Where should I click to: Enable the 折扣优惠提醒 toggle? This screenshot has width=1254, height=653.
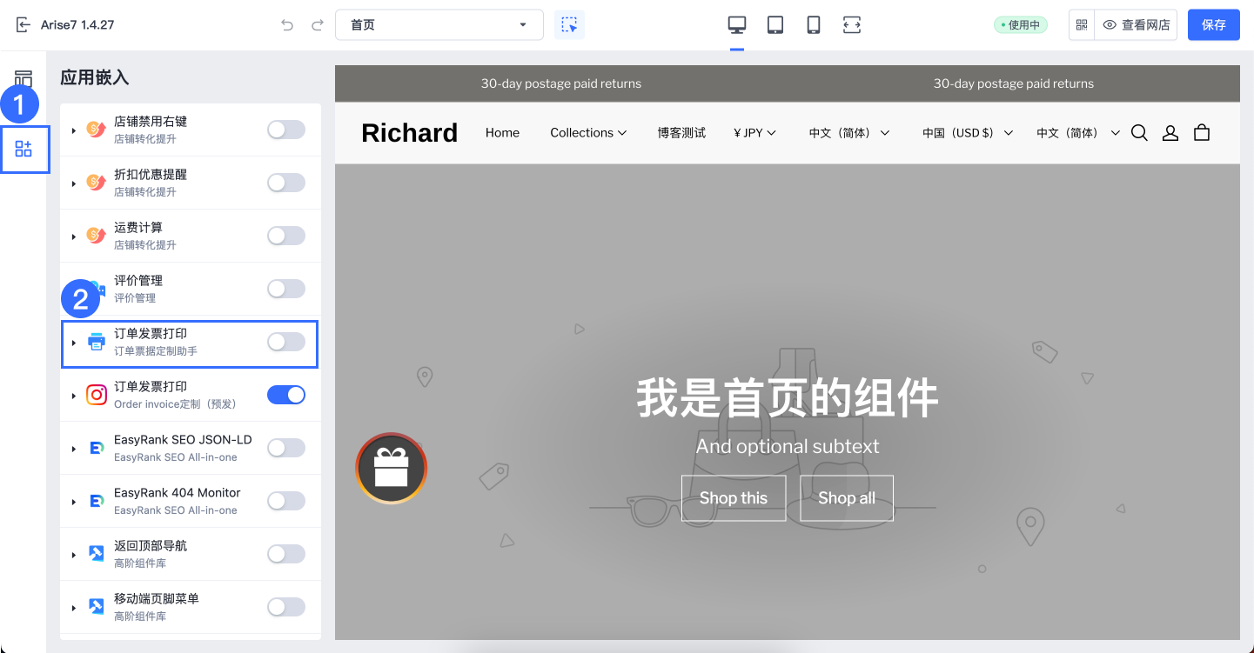click(x=286, y=183)
